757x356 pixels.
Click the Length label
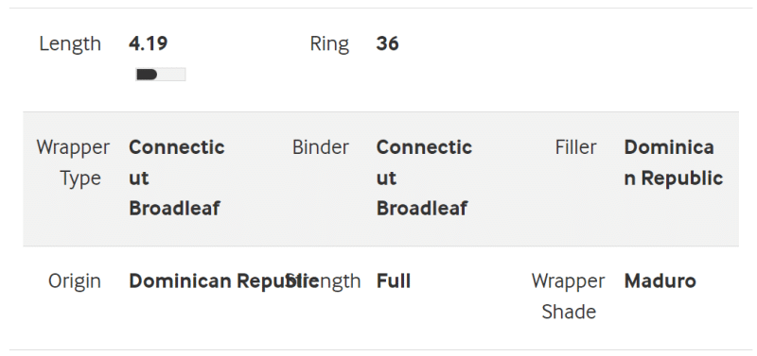70,43
